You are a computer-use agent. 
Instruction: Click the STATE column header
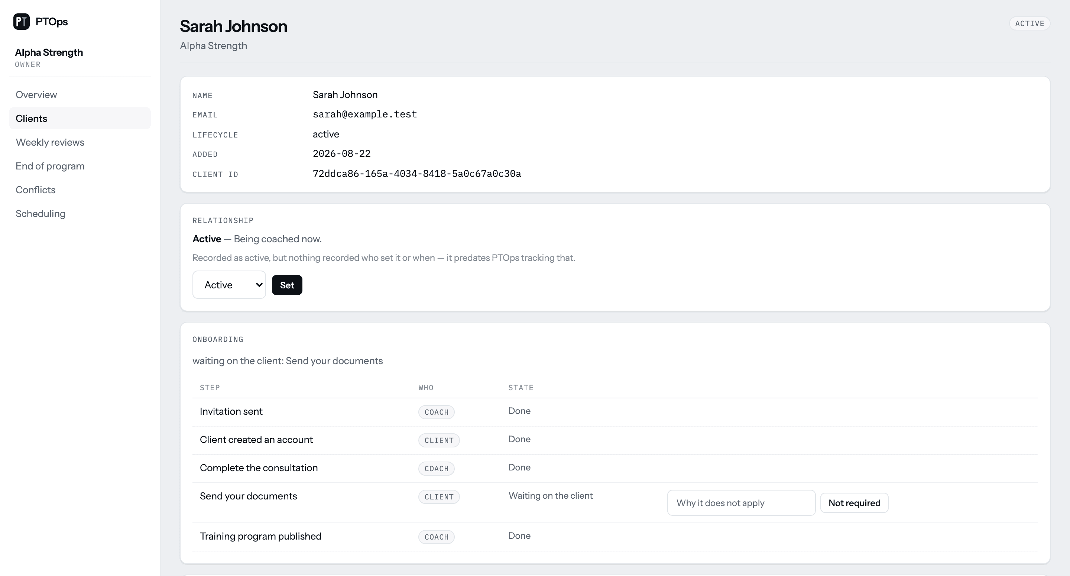coord(521,388)
